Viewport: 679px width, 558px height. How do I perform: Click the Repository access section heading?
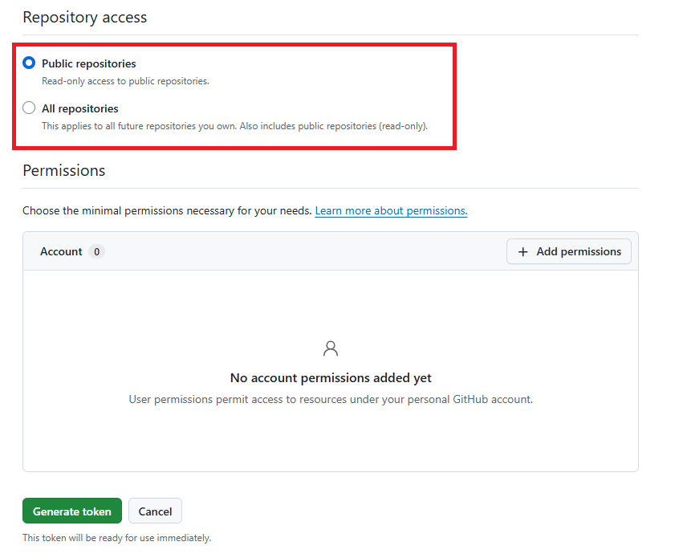tap(85, 18)
